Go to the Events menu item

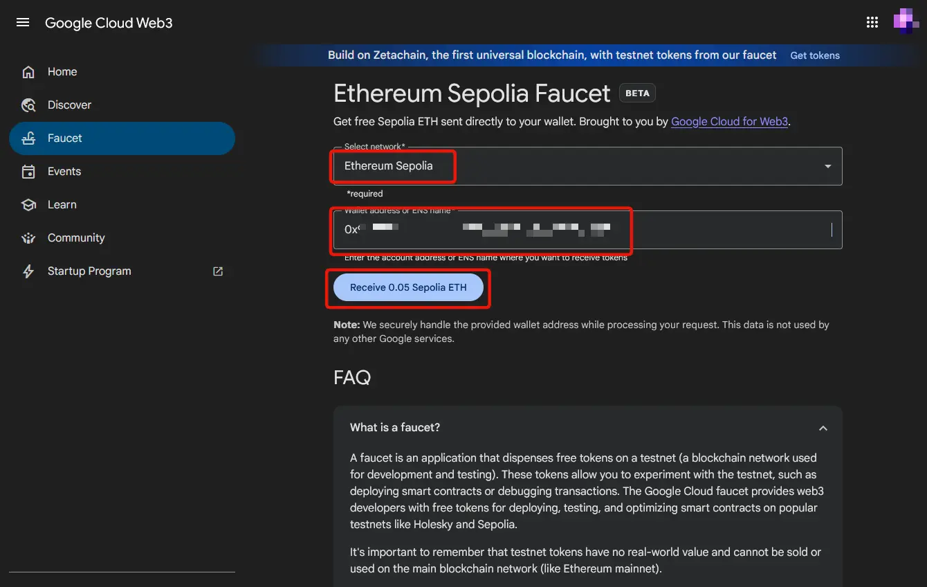tap(64, 172)
